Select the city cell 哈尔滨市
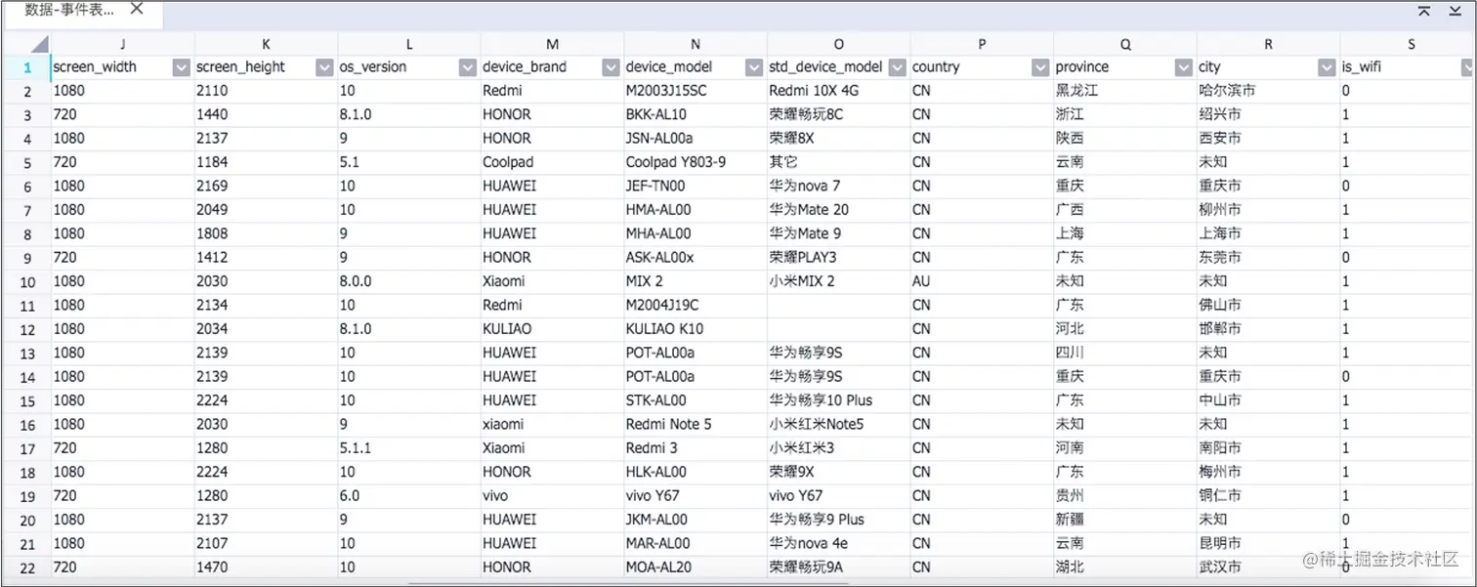The height and width of the screenshot is (587, 1477). coord(1268,91)
